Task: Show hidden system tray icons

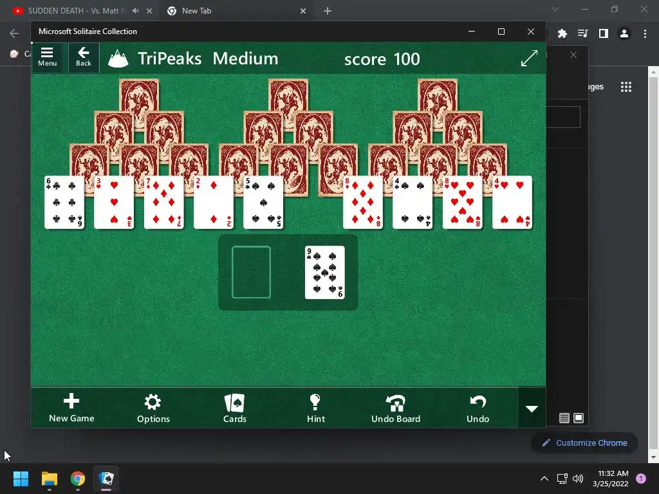Action: pos(544,479)
